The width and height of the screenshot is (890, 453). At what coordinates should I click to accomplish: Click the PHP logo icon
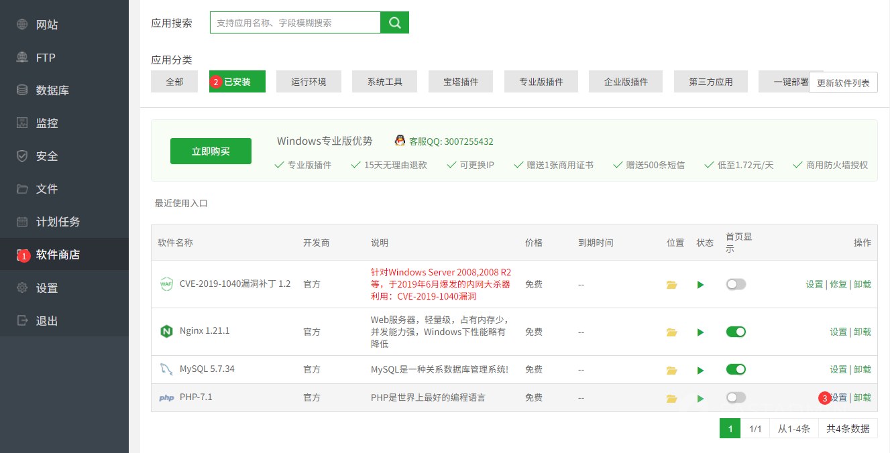(166, 397)
